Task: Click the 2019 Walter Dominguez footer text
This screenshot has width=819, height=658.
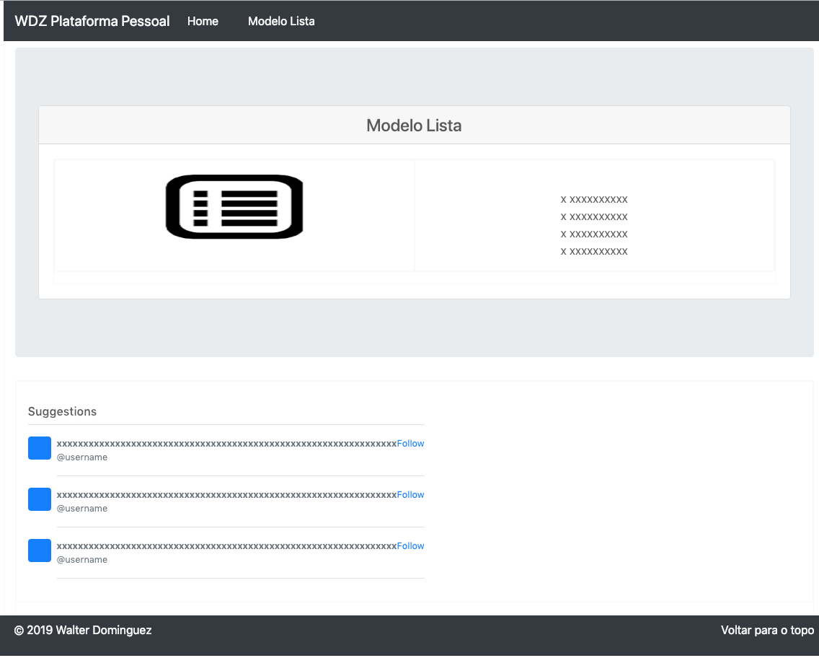Action: pyautogui.click(x=83, y=630)
